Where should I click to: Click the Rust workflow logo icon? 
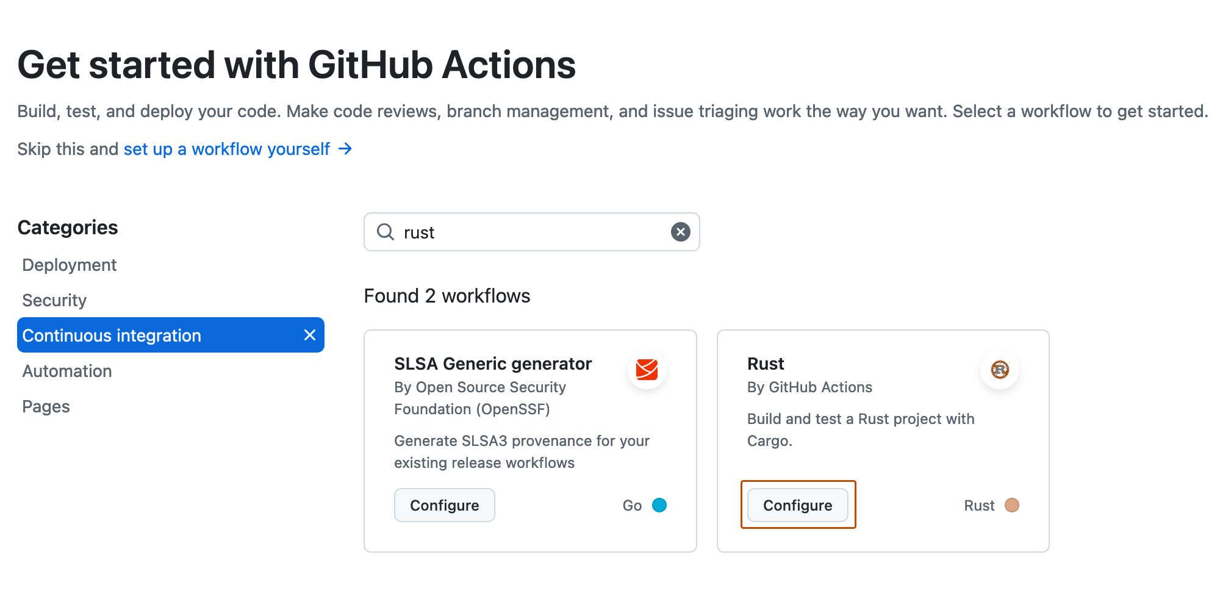coord(1000,370)
